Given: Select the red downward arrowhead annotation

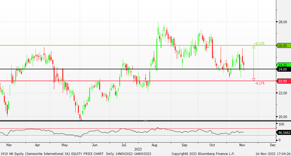Looking at the screenshot, I should [254, 80].
